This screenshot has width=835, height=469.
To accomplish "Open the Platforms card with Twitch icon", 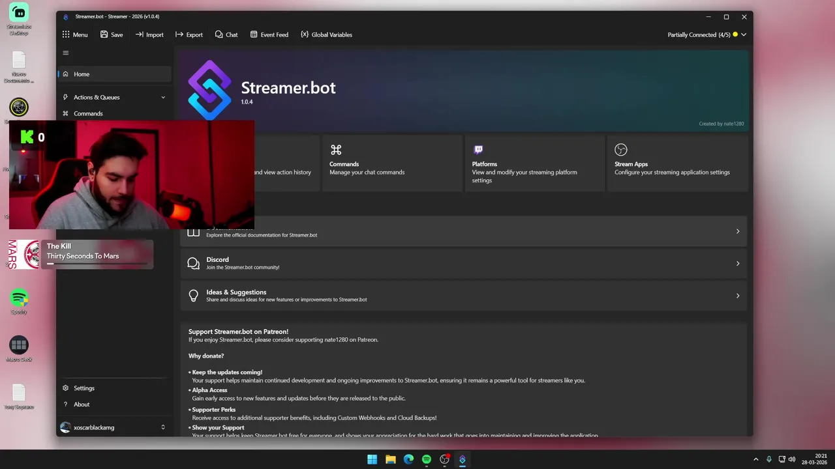I will point(534,163).
